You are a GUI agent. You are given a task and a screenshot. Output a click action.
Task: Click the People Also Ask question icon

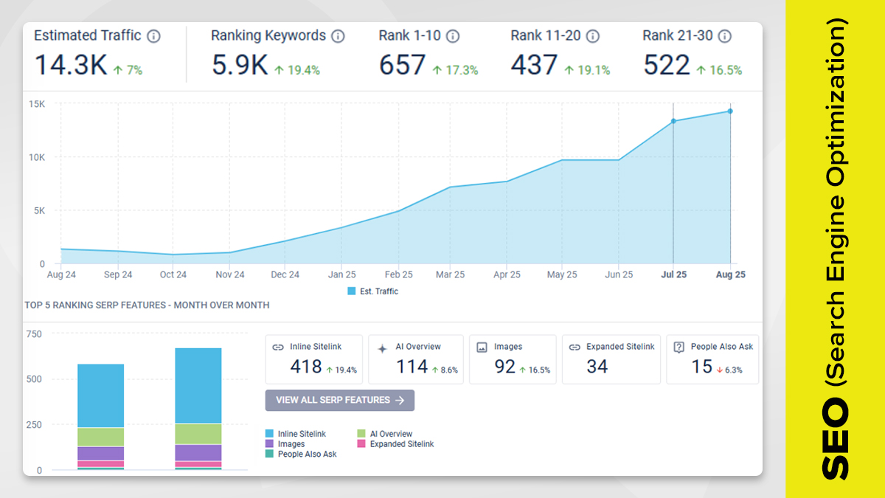pos(680,347)
